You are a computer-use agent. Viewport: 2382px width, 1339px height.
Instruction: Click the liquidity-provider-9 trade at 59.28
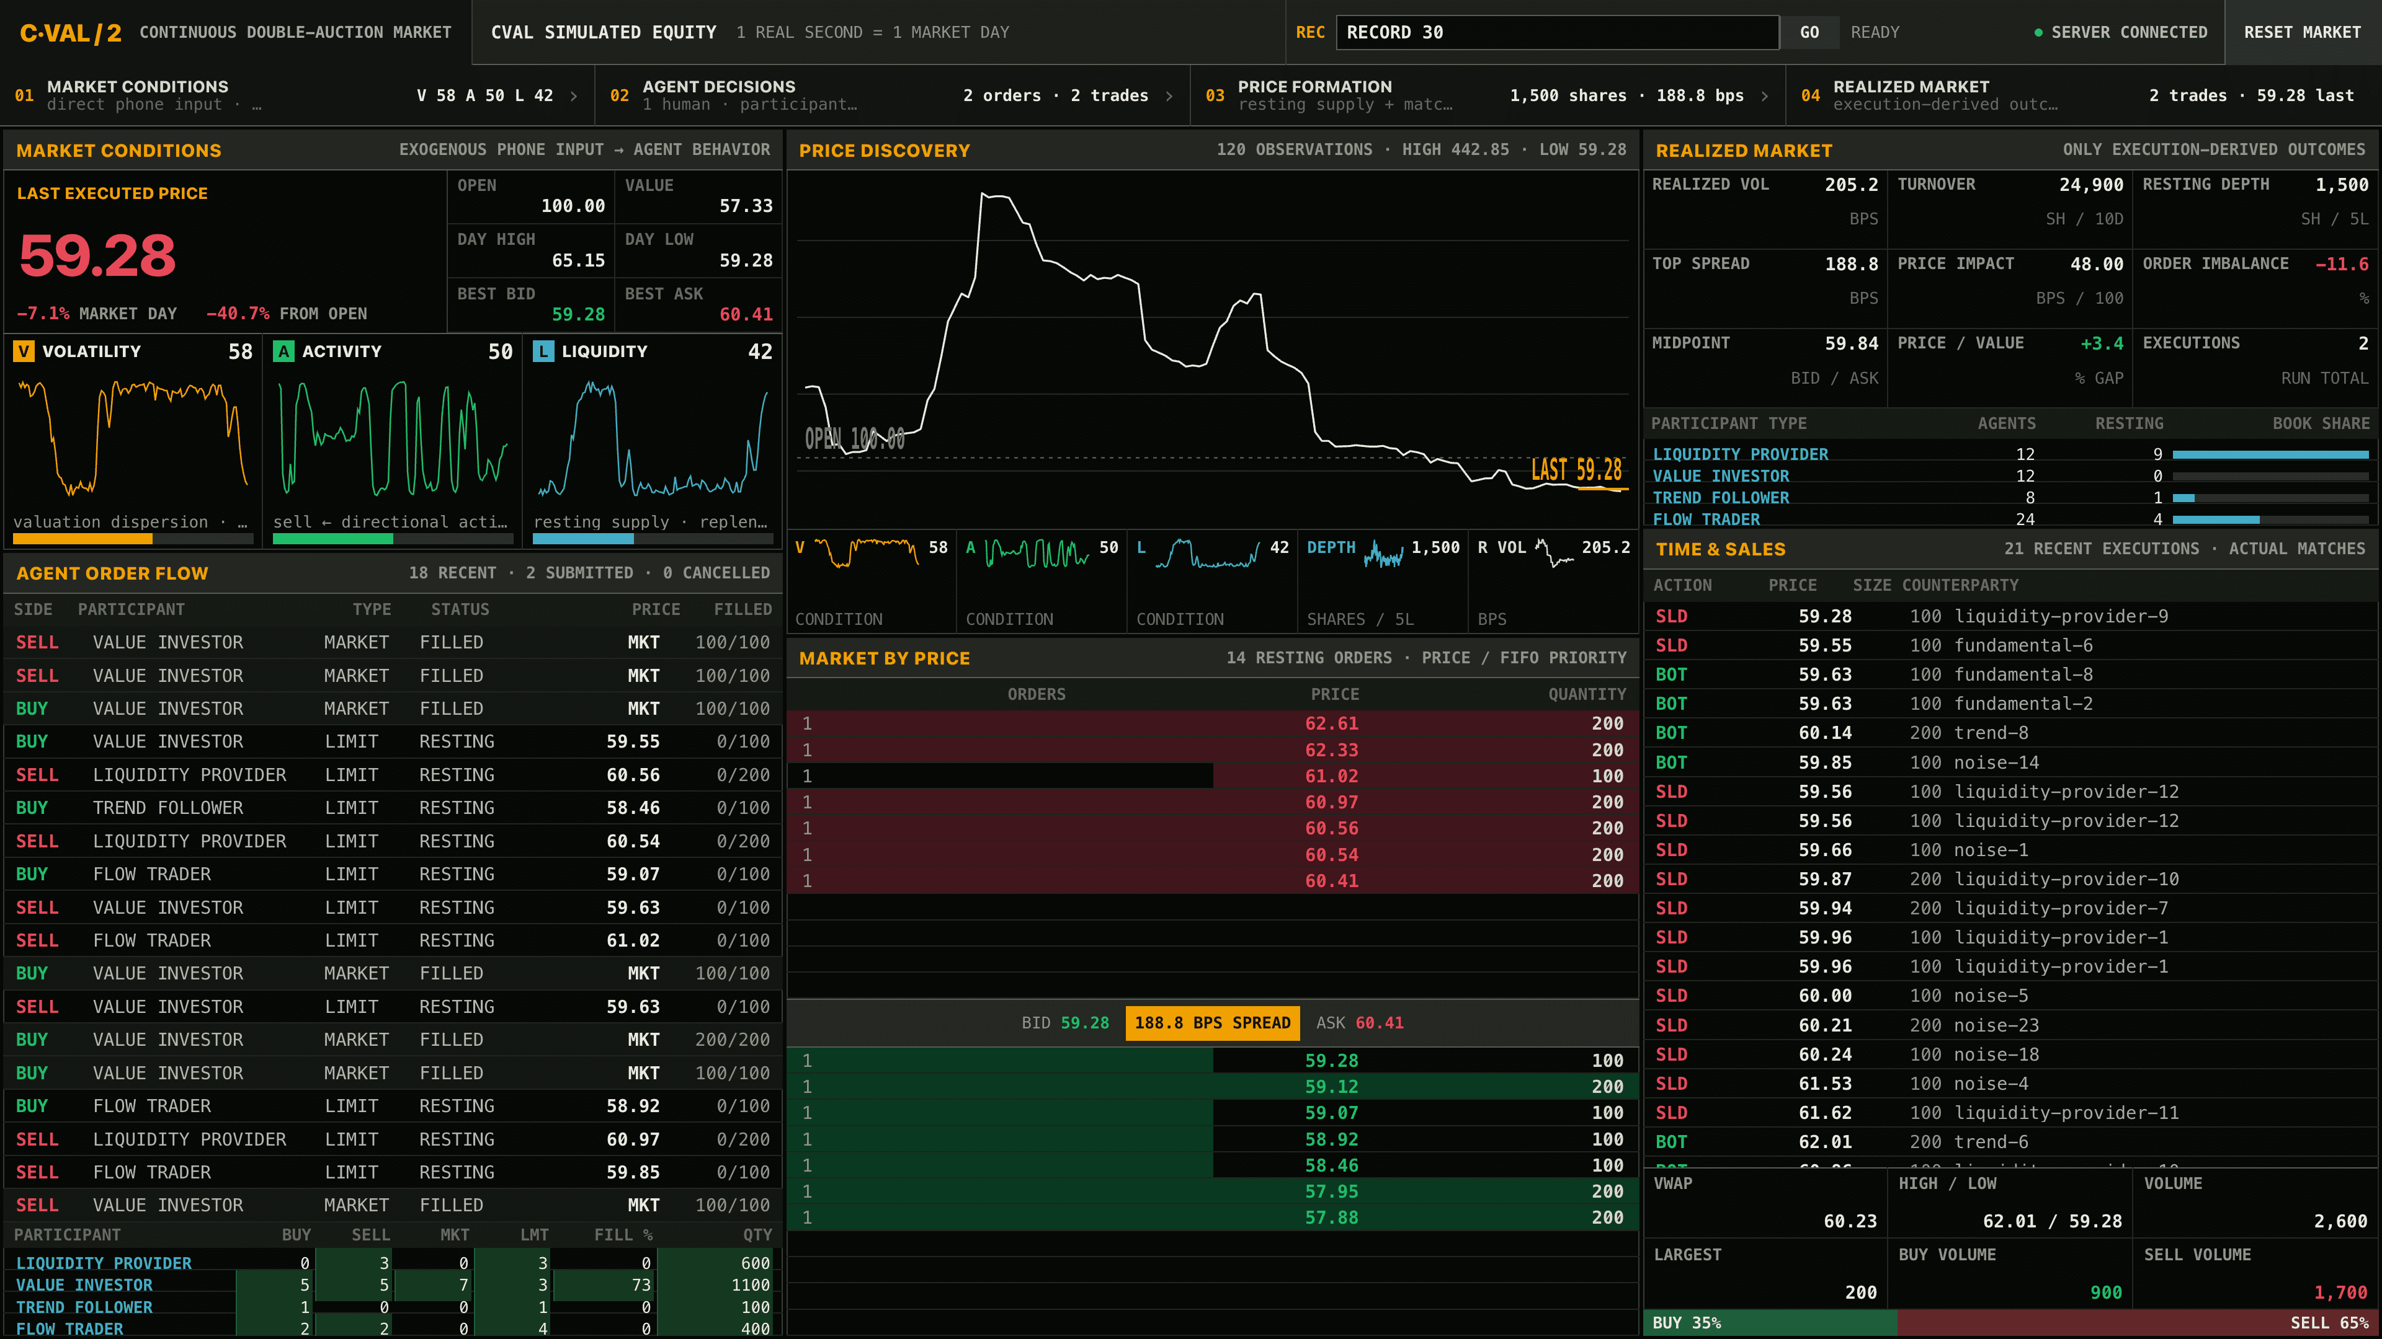[2010, 616]
